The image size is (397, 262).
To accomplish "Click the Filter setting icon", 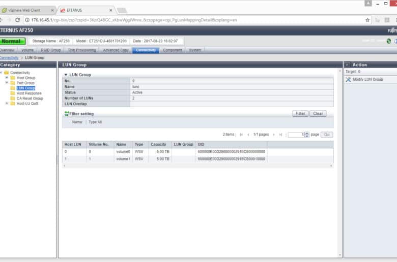I will coord(66,114).
